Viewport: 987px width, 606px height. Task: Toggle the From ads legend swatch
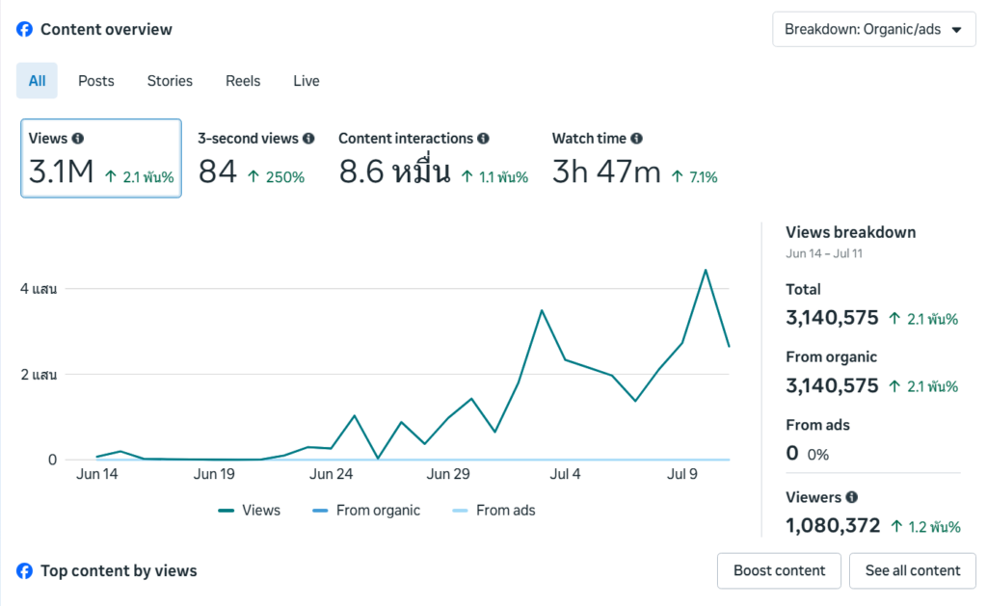(460, 511)
